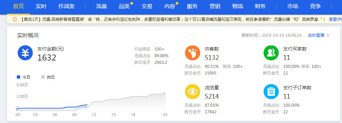Open the 内容 tab

pyautogui.click(x=170, y=6)
